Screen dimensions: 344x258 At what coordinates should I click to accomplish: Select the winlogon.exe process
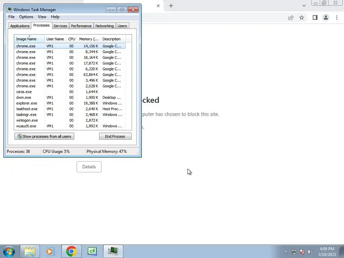(x=70, y=120)
